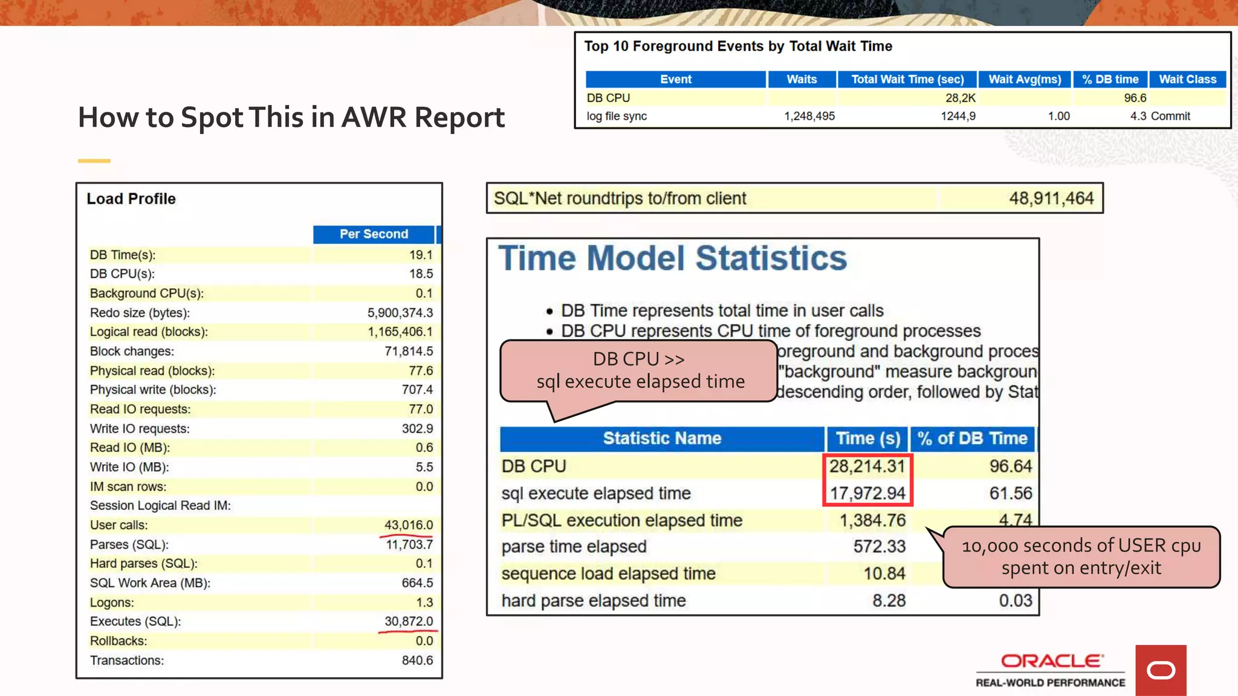Select the Write IO (MB) value 5.5

tap(424, 467)
